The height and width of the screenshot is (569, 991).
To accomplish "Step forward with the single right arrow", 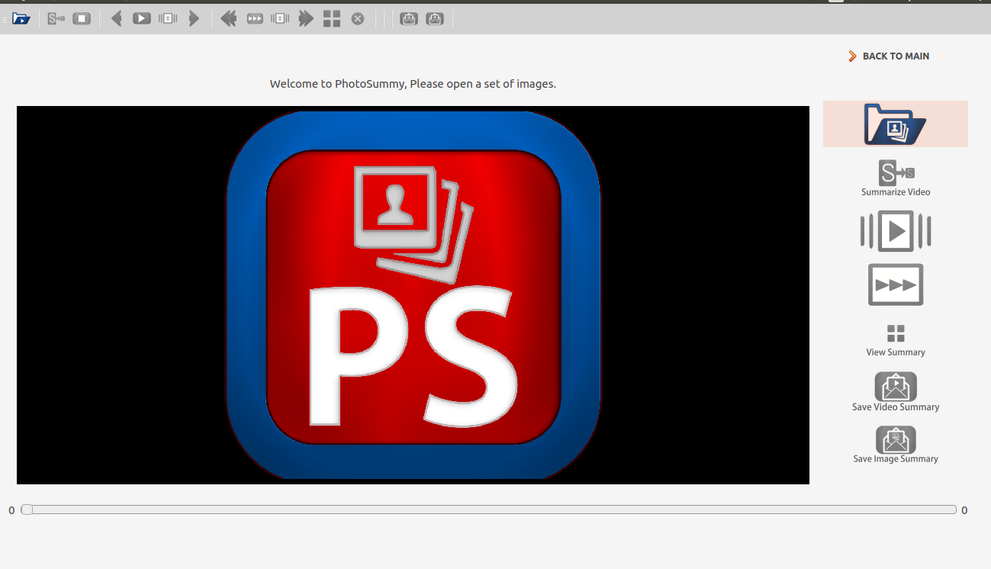I will point(194,18).
